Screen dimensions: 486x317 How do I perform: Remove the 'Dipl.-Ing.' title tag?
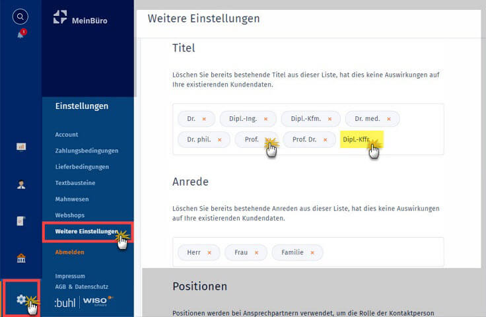coord(265,119)
